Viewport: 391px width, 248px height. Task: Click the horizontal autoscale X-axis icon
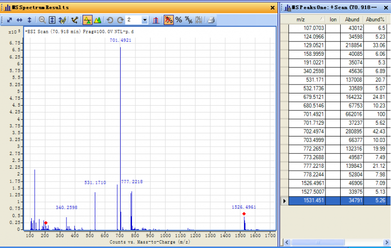pyautogui.click(x=19, y=20)
